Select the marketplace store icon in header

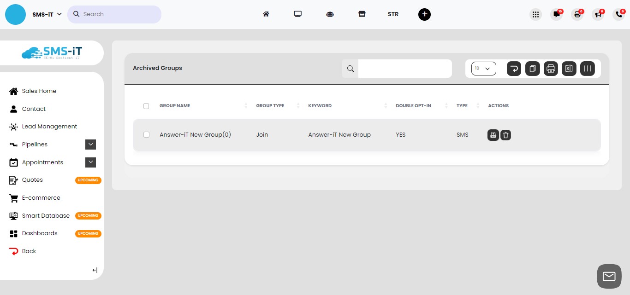(362, 14)
